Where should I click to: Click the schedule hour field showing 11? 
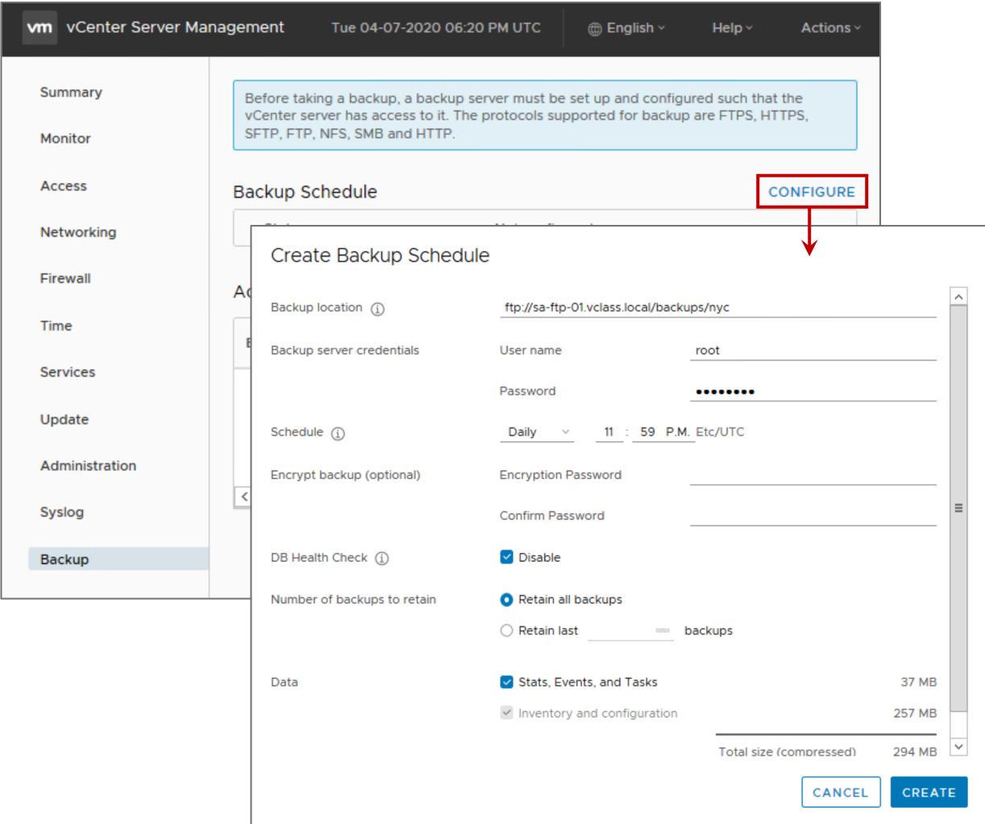click(x=609, y=432)
